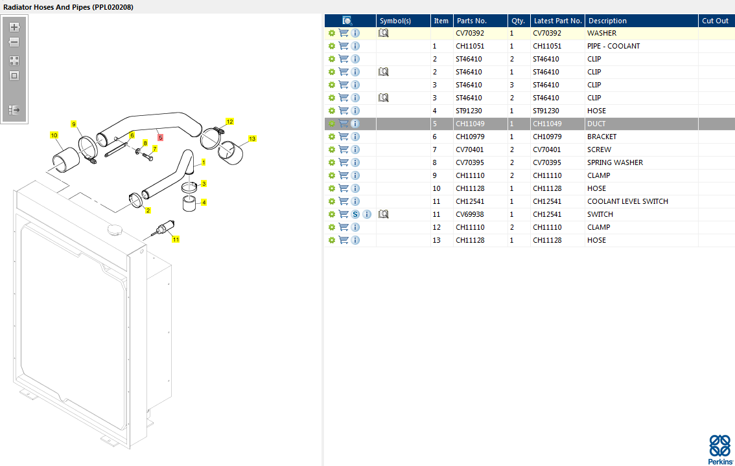Image resolution: width=735 pixels, height=466 pixels.
Task: Open symbol lookup for the CV69938 SWITCH row
Action: 384,214
